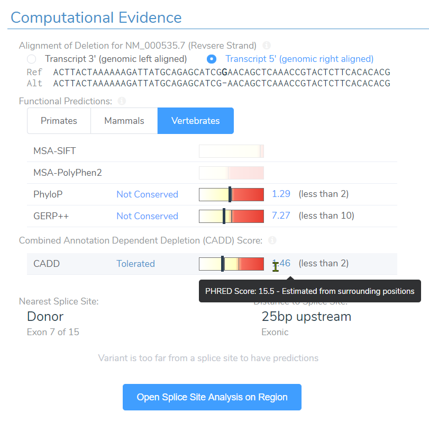Switch to the Mammals tab
Screen dimensions: 429x421
click(x=124, y=121)
